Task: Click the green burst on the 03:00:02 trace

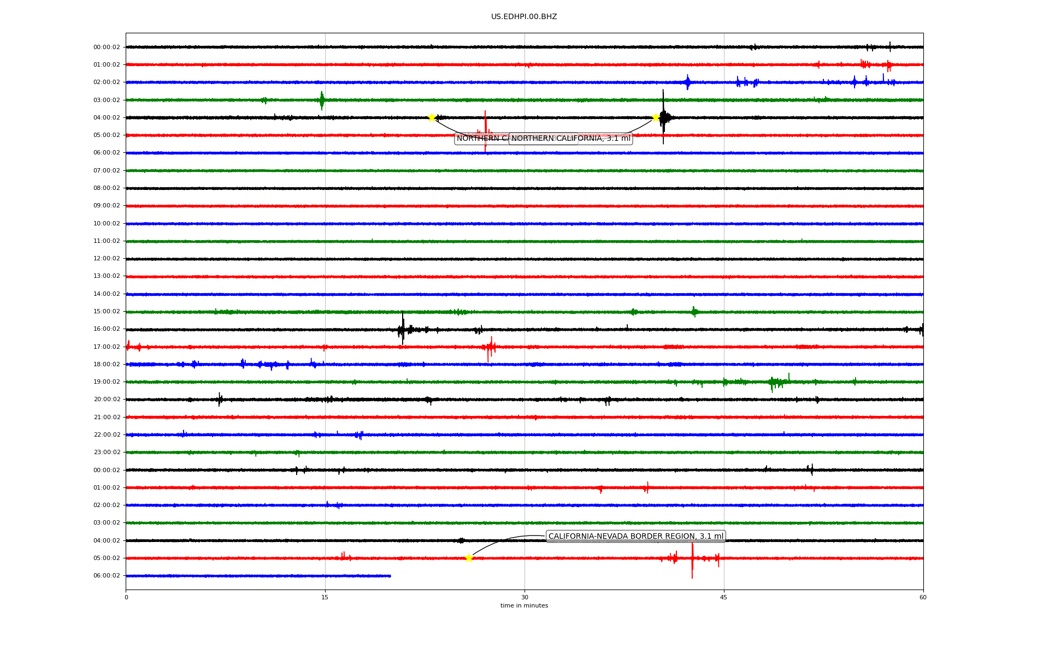Action: tap(322, 100)
